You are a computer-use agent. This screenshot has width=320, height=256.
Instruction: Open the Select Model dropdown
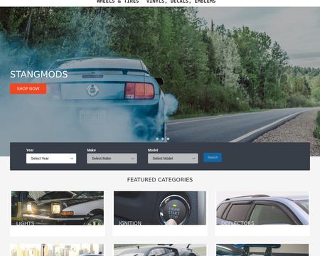tap(173, 159)
